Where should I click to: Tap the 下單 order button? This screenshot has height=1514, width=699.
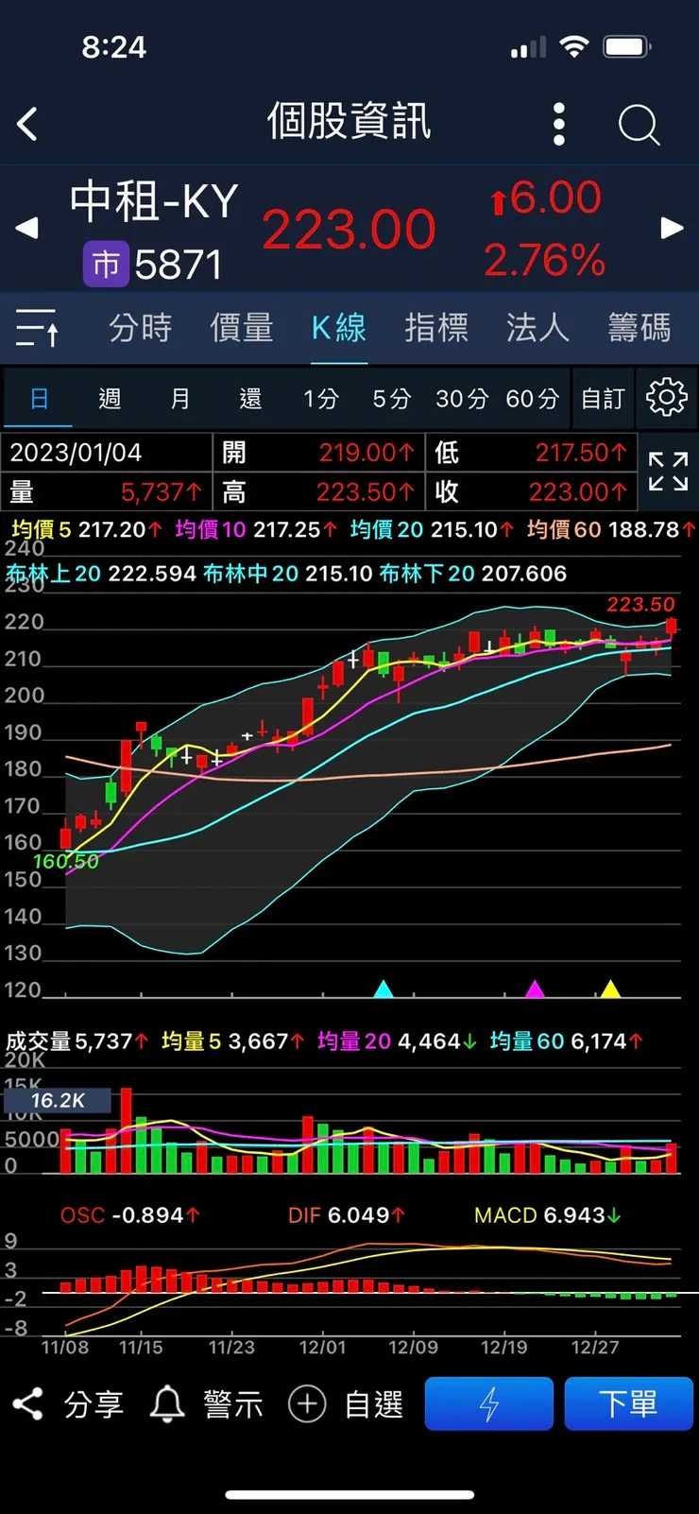628,1403
